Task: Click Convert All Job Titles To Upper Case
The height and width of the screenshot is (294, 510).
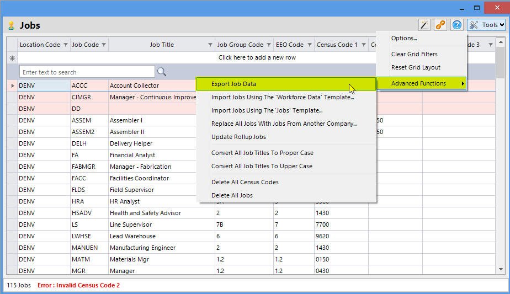Action: pyautogui.click(x=262, y=166)
